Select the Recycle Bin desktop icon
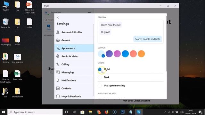This screenshot has width=205, height=115. coord(5,23)
